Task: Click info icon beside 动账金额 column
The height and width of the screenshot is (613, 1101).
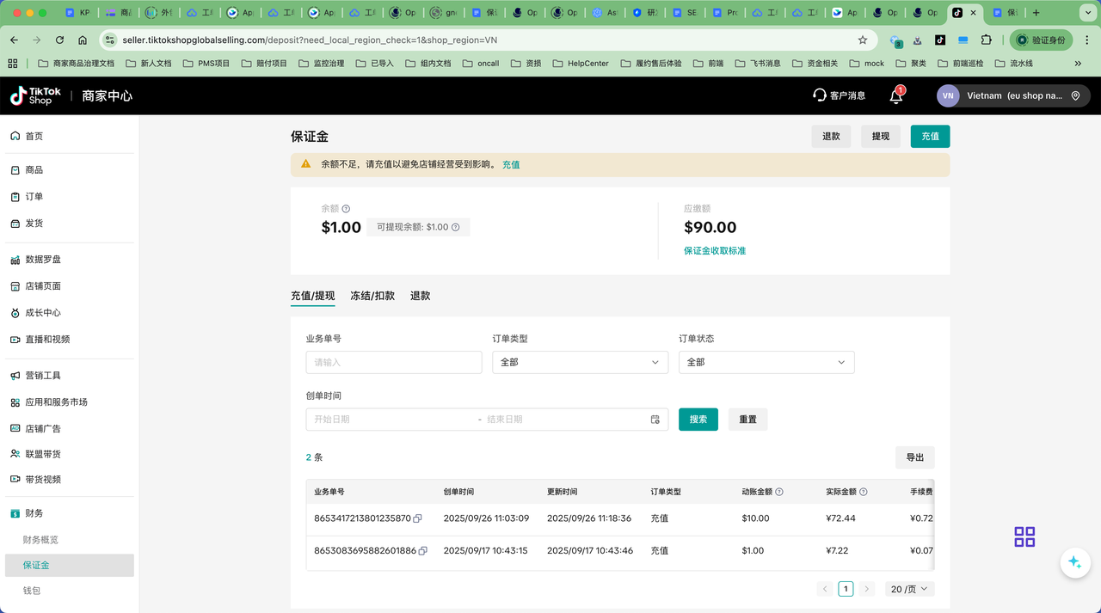Action: [x=779, y=492]
